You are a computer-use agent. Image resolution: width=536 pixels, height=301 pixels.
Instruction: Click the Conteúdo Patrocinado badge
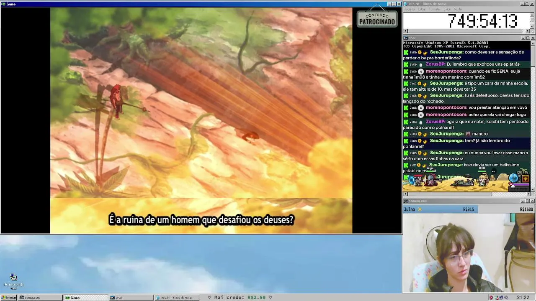coord(377,18)
